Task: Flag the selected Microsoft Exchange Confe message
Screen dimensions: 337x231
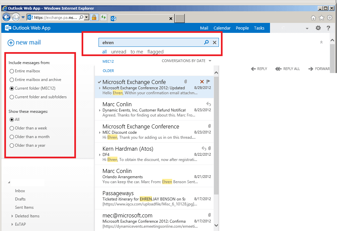Action: pyautogui.click(x=208, y=82)
